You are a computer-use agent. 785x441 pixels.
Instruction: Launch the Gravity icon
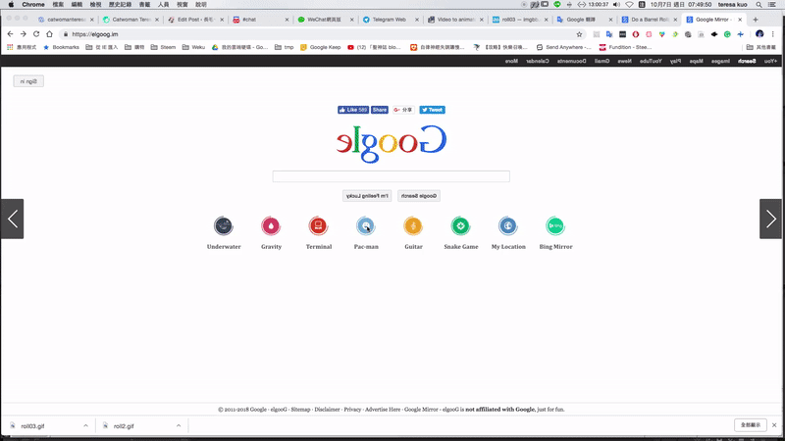coord(271,226)
